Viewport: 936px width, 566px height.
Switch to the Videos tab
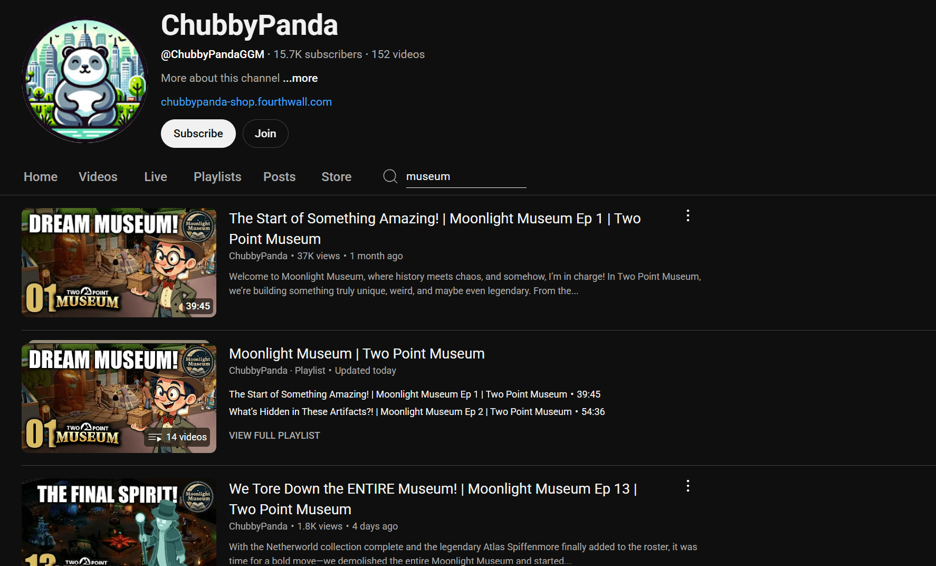pyautogui.click(x=98, y=177)
